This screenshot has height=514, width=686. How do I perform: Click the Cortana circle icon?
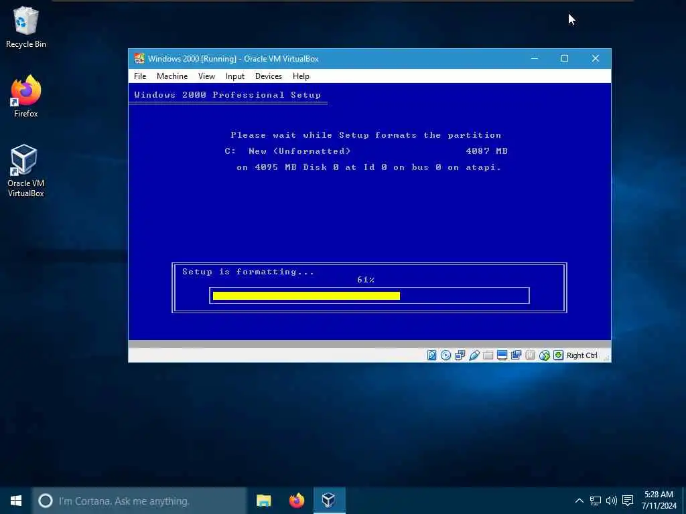(46, 501)
